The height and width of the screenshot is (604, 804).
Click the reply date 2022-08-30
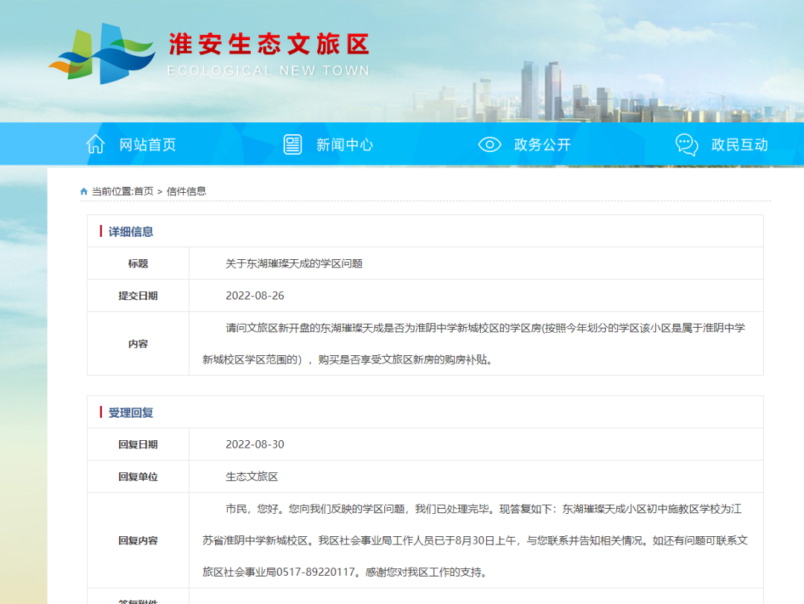tap(255, 445)
